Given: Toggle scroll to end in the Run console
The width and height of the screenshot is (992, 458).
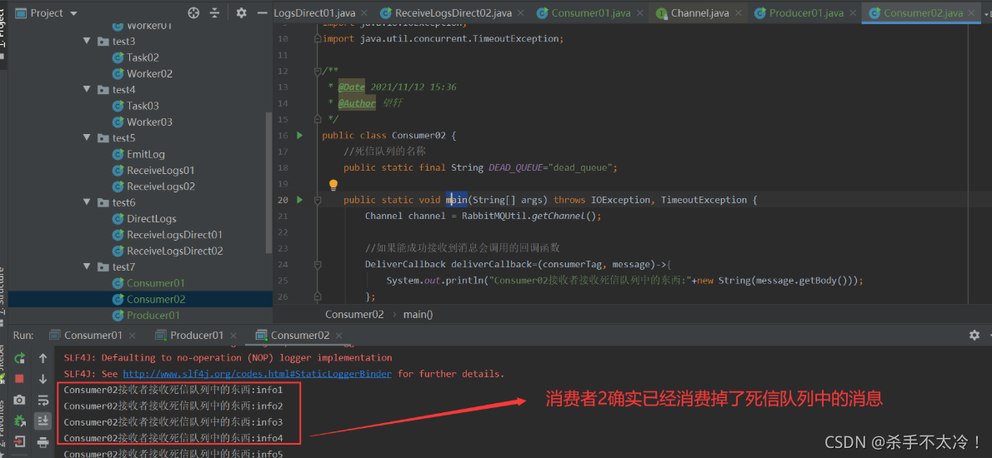Looking at the screenshot, I should tap(43, 421).
